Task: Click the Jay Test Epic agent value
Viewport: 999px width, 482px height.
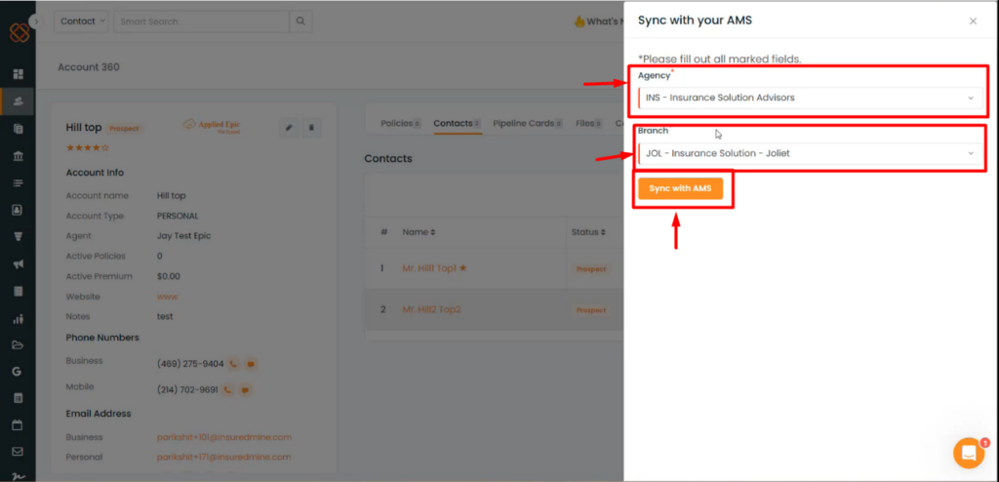Action: click(183, 236)
